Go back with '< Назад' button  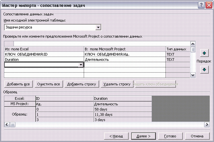[116, 136]
